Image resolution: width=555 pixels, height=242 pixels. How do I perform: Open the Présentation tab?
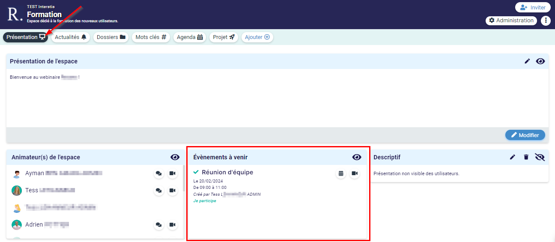(x=26, y=37)
